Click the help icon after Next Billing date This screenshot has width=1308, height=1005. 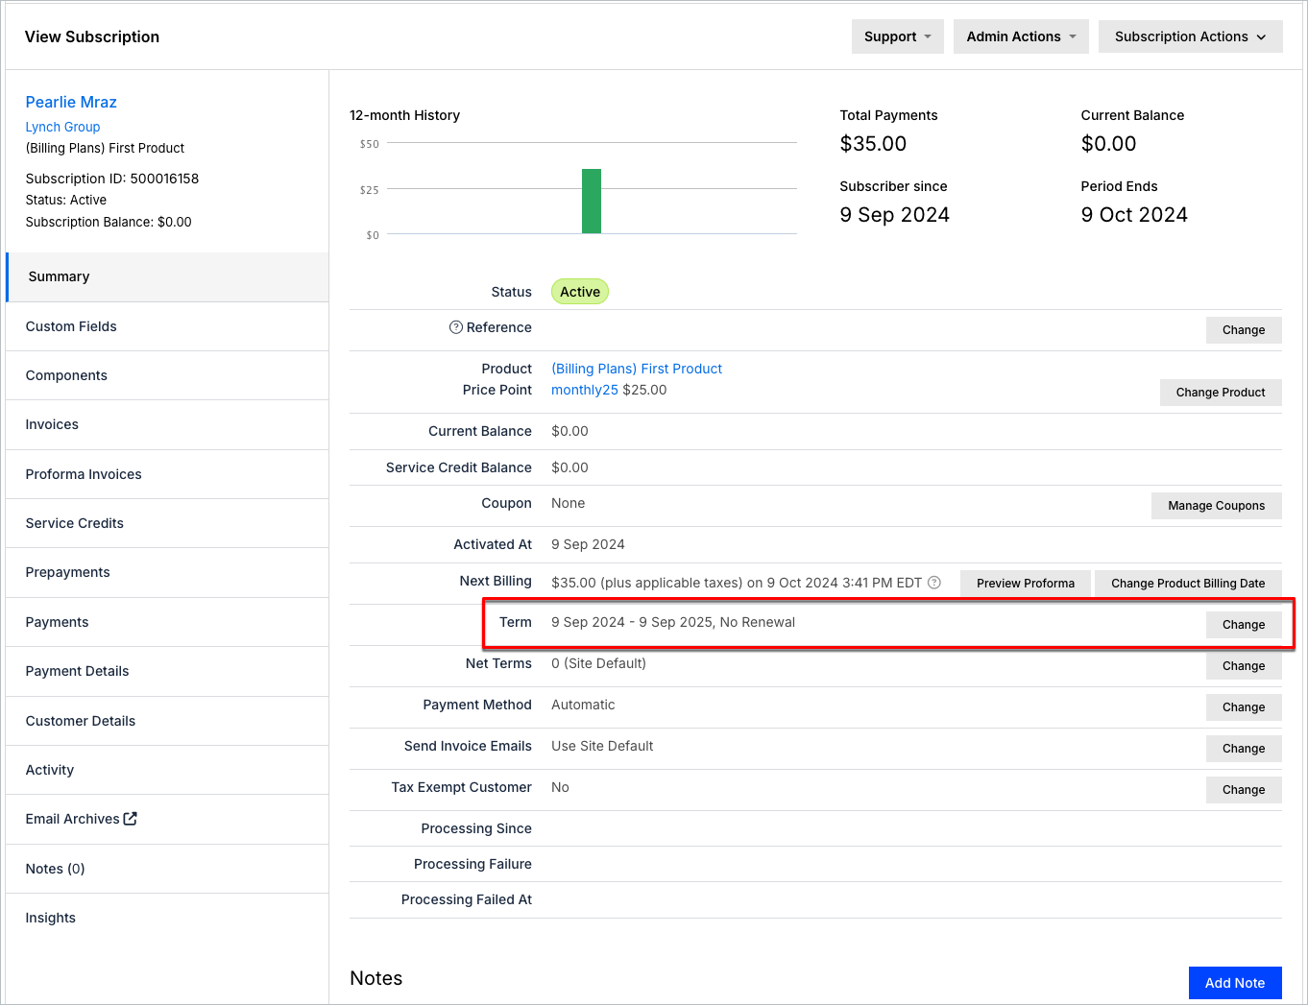click(934, 583)
